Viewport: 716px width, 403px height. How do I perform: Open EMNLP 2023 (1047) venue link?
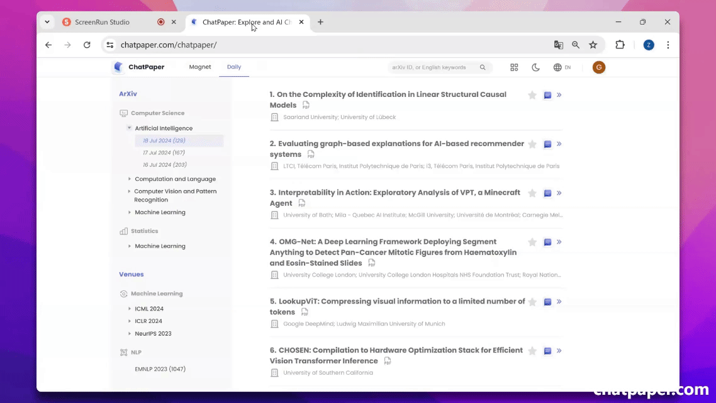160,369
